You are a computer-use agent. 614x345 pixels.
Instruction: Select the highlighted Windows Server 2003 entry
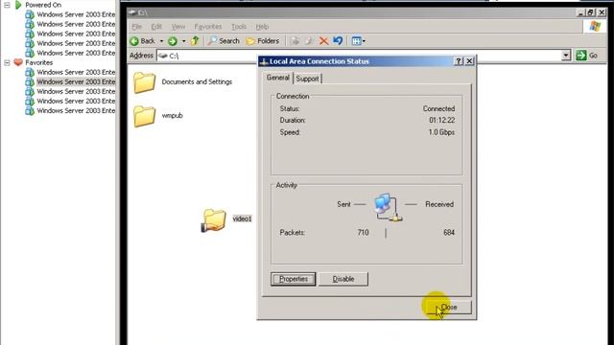point(76,81)
